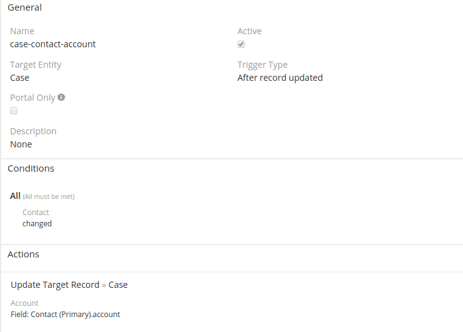463x332 pixels.
Task: Click the Account field label under Actions
Action: pyautogui.click(x=25, y=303)
